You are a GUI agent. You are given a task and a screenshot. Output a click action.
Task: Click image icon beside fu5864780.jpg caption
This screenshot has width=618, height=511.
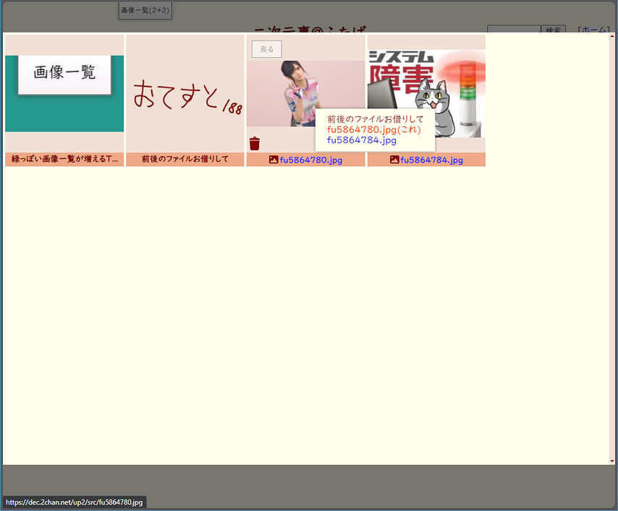pos(274,160)
